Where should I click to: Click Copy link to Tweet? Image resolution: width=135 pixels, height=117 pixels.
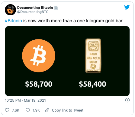(x=68, y=110)
